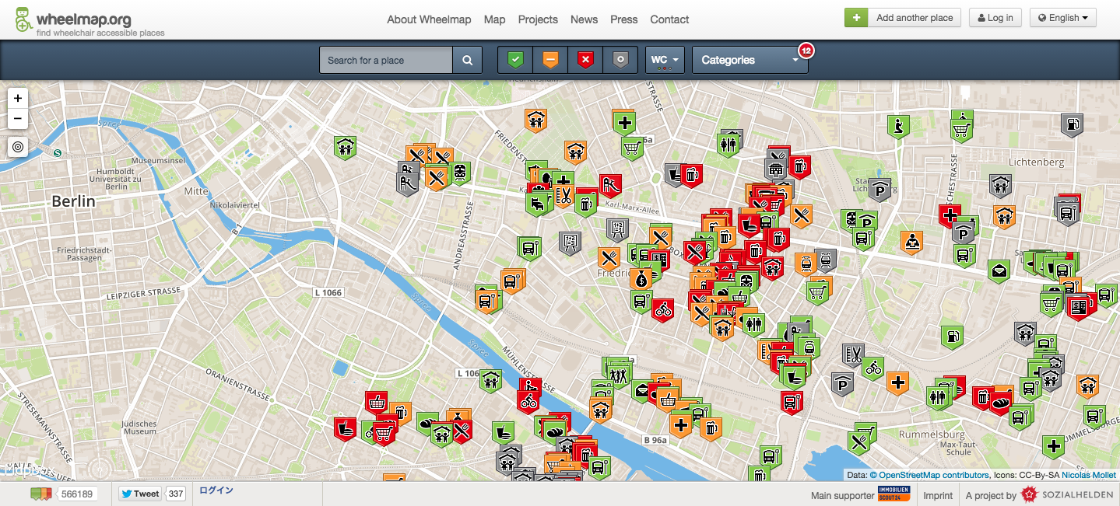Locate my position with the target button

(18, 146)
